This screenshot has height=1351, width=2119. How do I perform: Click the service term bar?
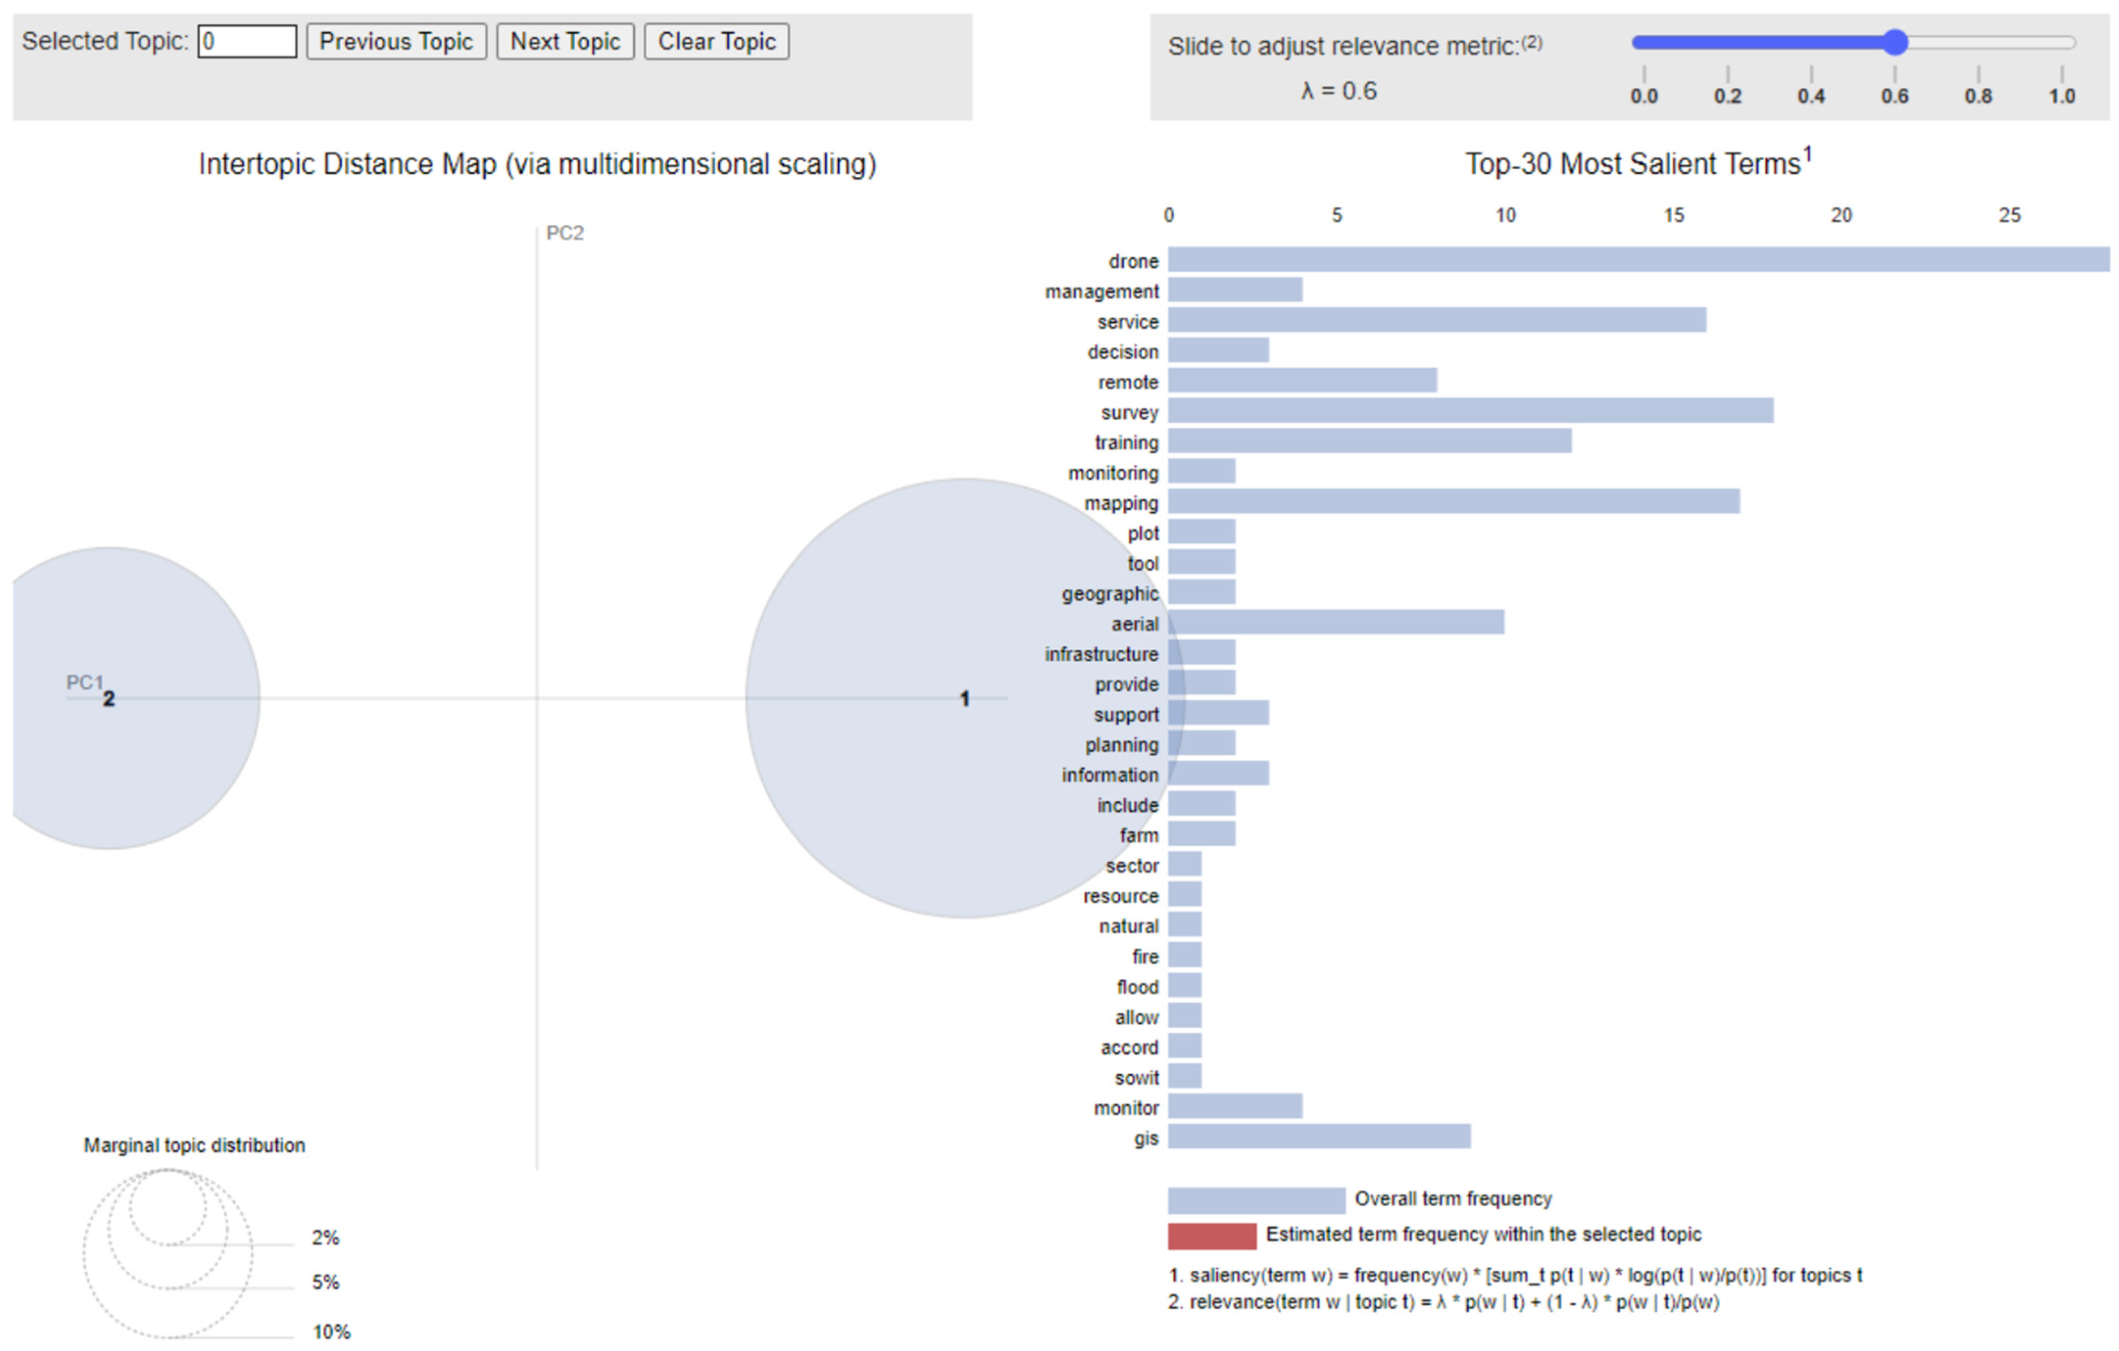[x=1436, y=320]
